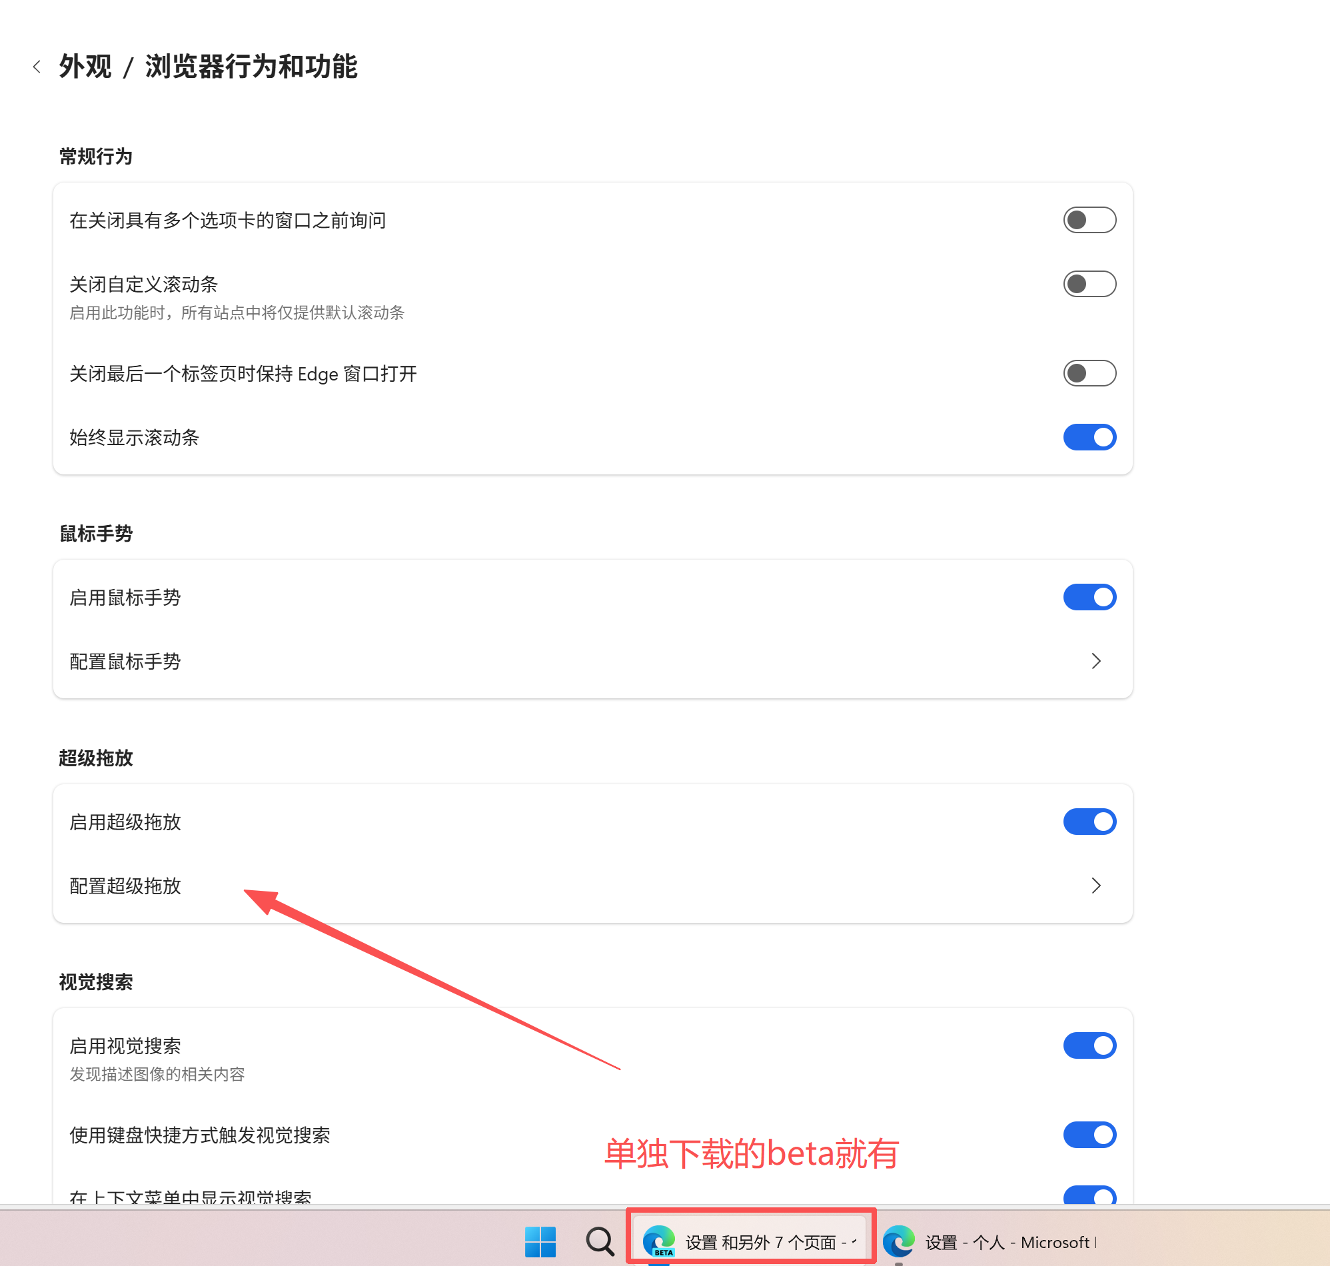Toggle the partially visible 在上下文菜单中显示视觉搜索 switch

pyautogui.click(x=1089, y=1196)
